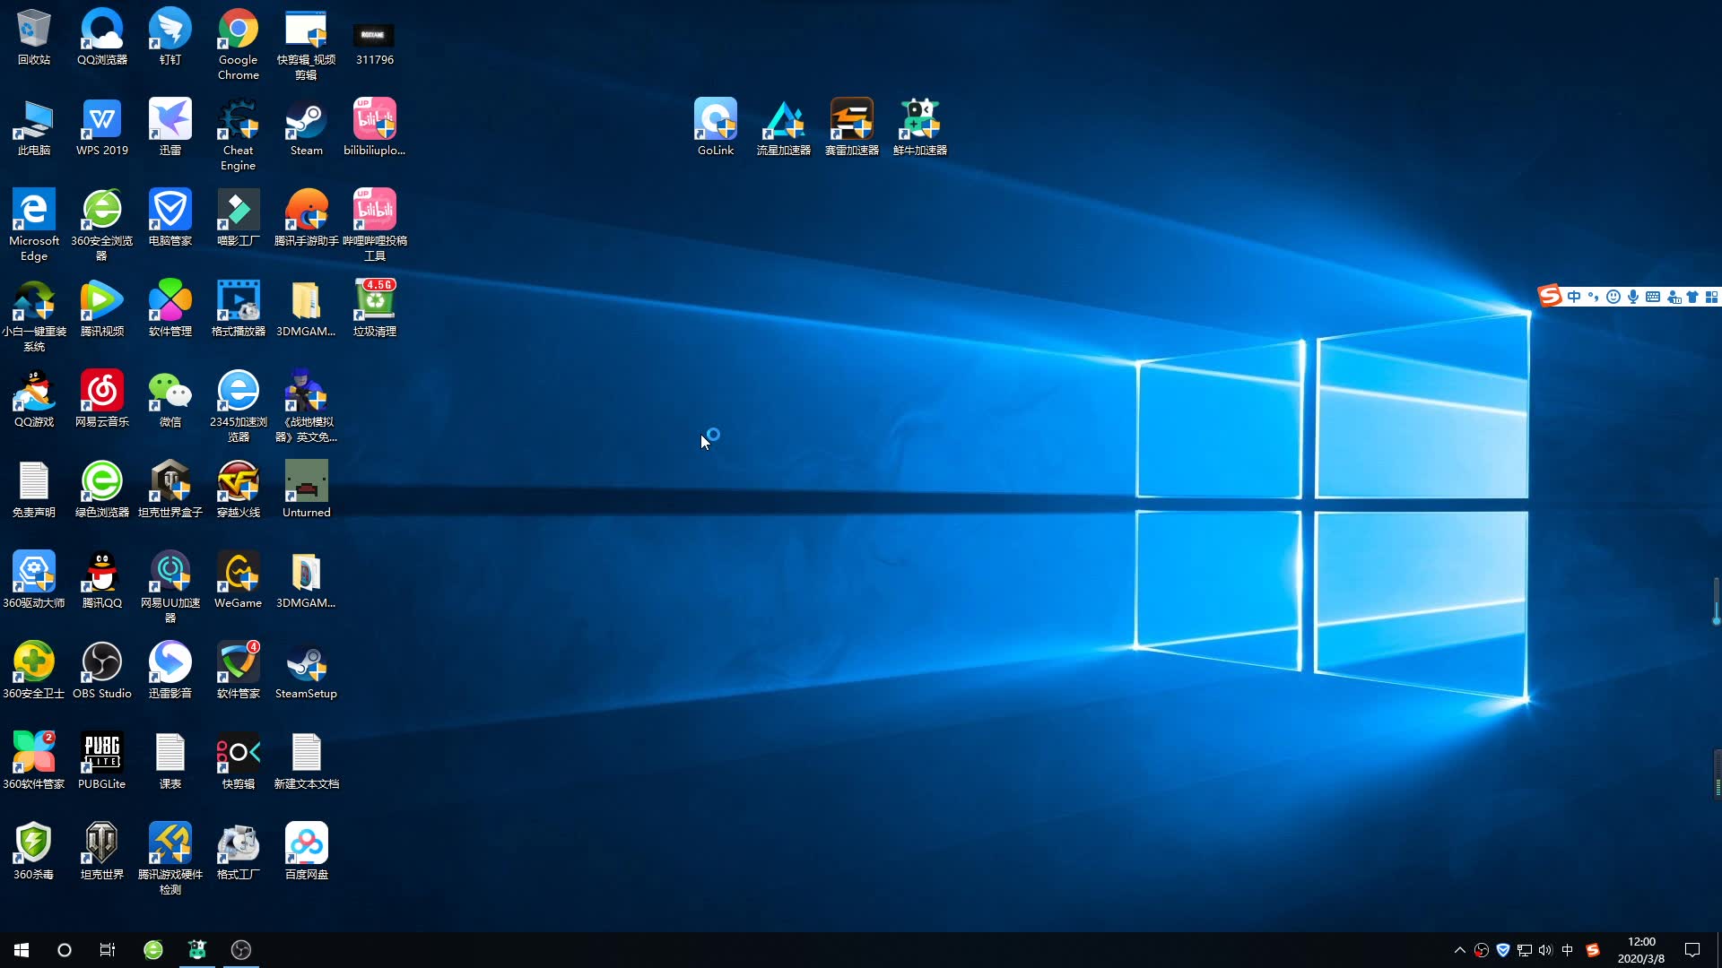Open the 免责声明 document icon
The image size is (1722, 968).
(34, 490)
